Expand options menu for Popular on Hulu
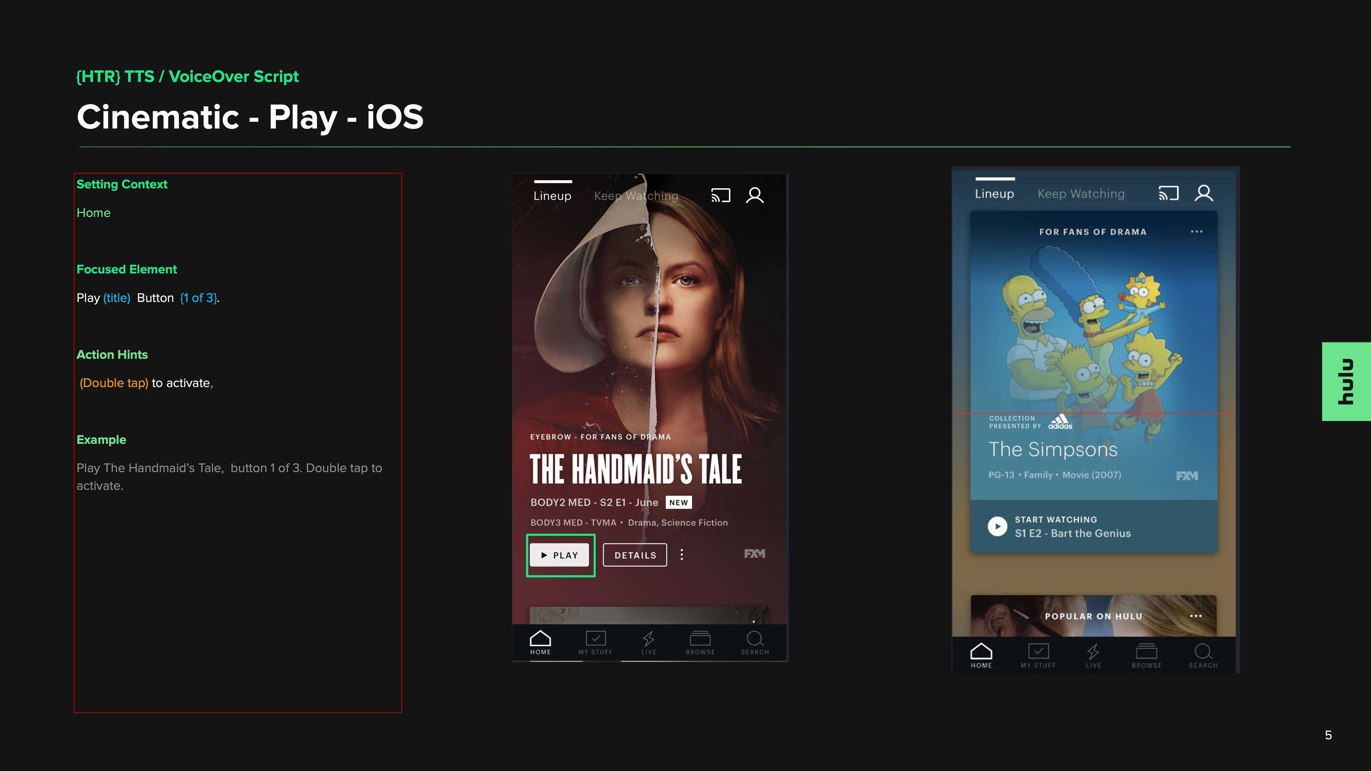The width and height of the screenshot is (1371, 771). click(1196, 616)
